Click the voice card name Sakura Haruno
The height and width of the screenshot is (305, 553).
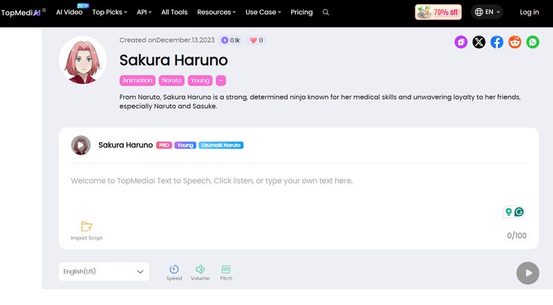(x=126, y=145)
